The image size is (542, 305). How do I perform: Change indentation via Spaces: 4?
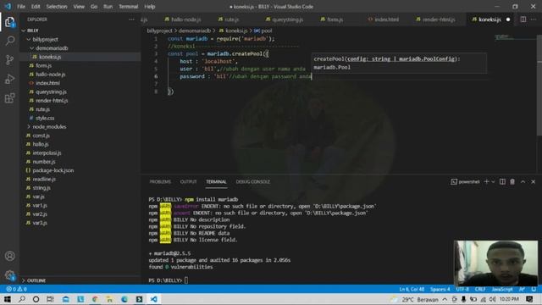pyautogui.click(x=440, y=289)
